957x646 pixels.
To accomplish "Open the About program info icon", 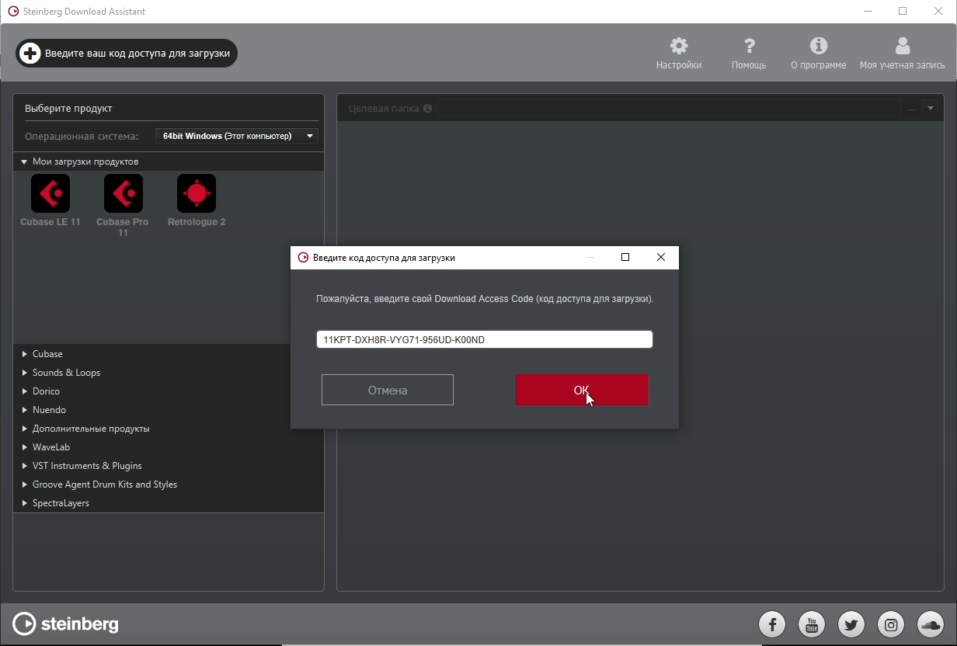I will (x=819, y=46).
